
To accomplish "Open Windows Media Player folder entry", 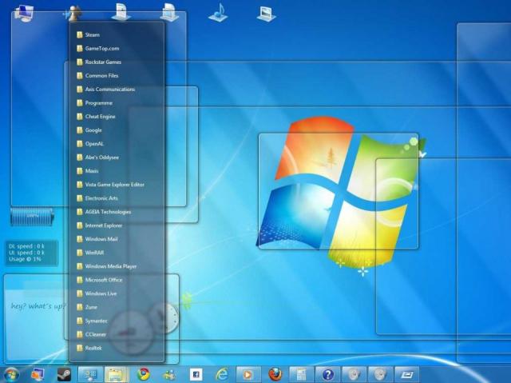I will pyautogui.click(x=106, y=266).
